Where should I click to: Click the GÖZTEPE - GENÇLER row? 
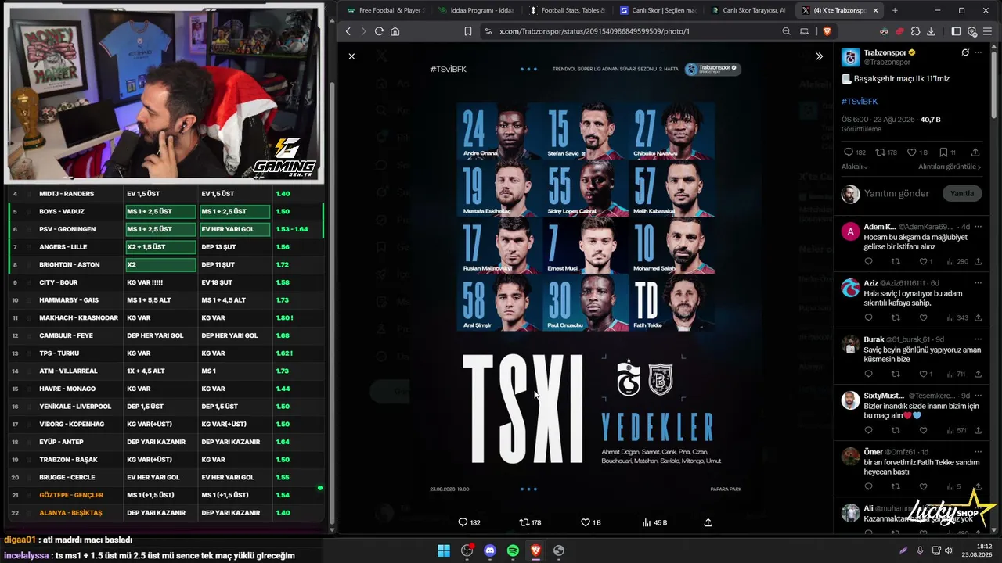(166, 495)
